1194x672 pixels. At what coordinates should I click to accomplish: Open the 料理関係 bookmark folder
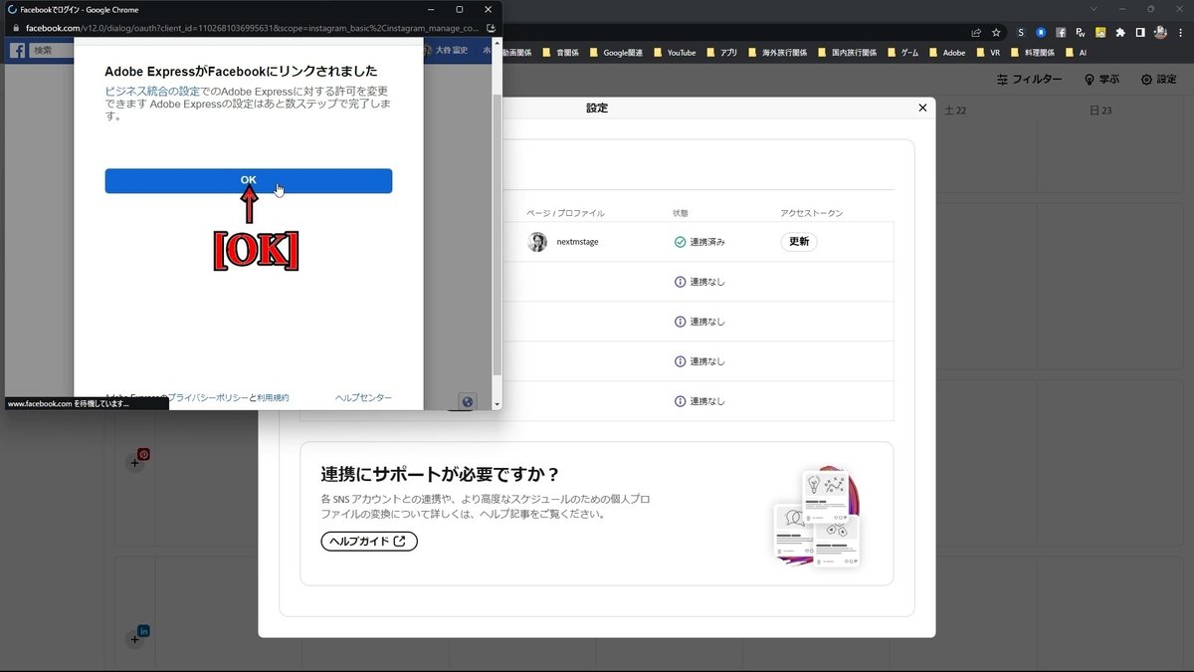[1032, 52]
